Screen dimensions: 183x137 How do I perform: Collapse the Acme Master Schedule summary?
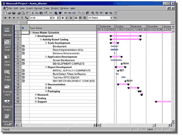(x=31, y=32)
